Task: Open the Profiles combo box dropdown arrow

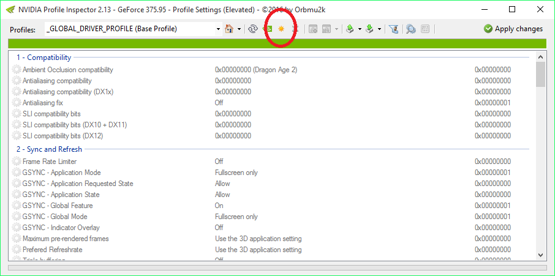Action: [219, 29]
